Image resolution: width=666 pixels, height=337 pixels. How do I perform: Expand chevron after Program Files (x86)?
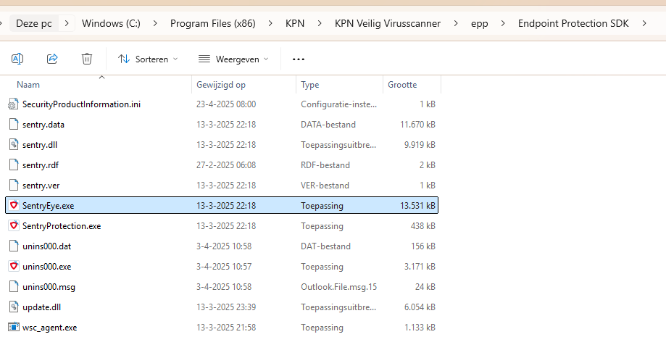tap(270, 23)
